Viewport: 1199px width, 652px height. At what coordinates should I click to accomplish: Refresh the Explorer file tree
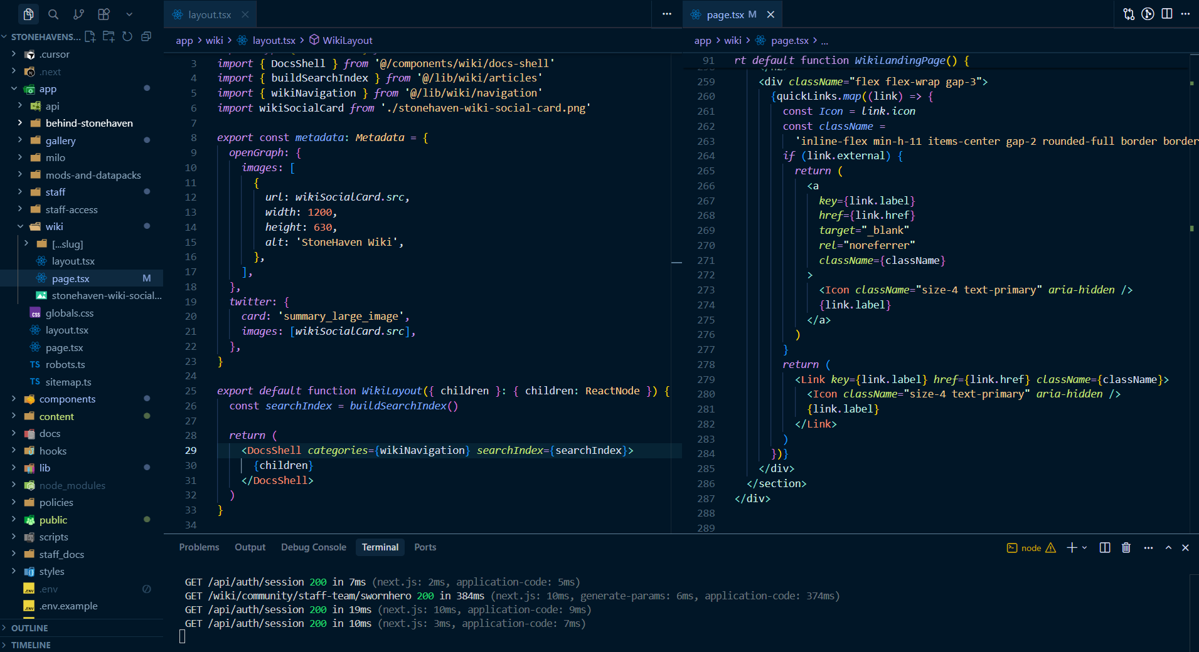point(127,36)
